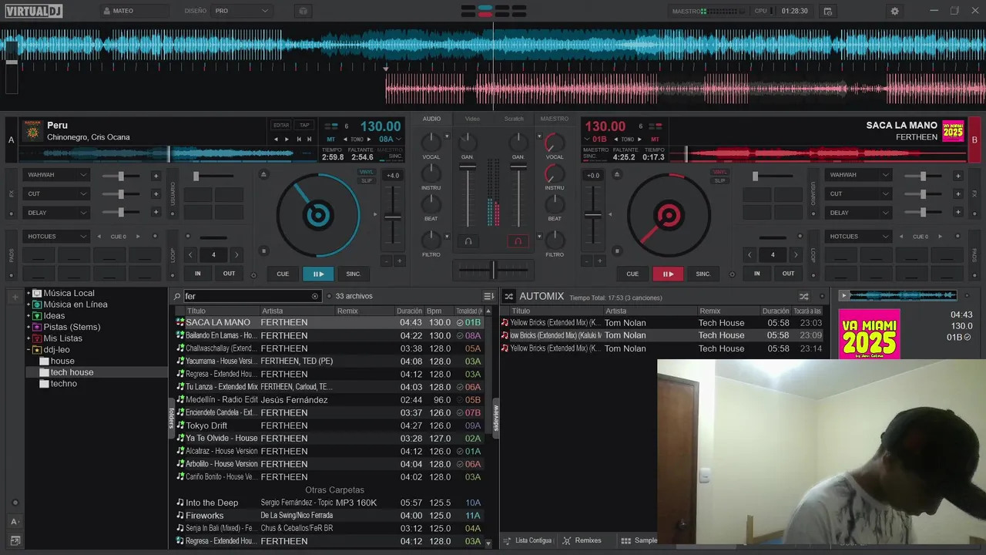Toggle SLIP mode on deck A
This screenshot has height=555, width=986.
pos(367,180)
